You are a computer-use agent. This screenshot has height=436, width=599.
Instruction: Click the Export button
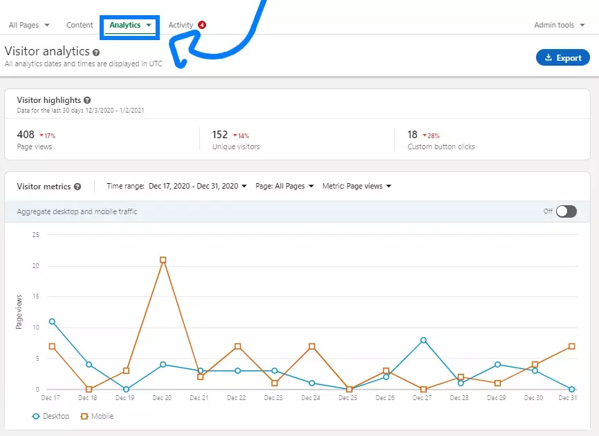(562, 57)
